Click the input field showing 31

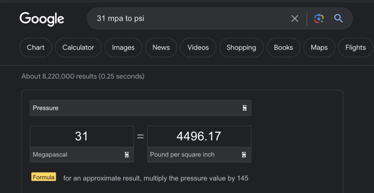(81, 137)
